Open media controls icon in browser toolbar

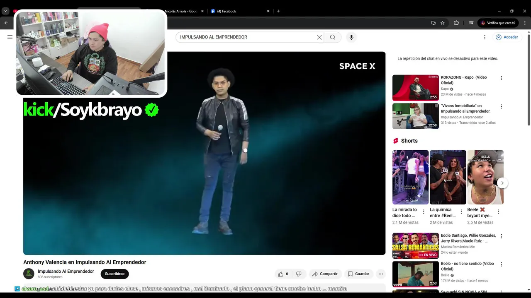471,23
